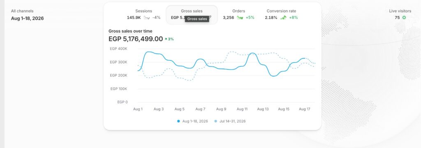Click the Aug 17 x-axis label
Image resolution: width=421 pixels, height=148 pixels.
tap(305, 109)
